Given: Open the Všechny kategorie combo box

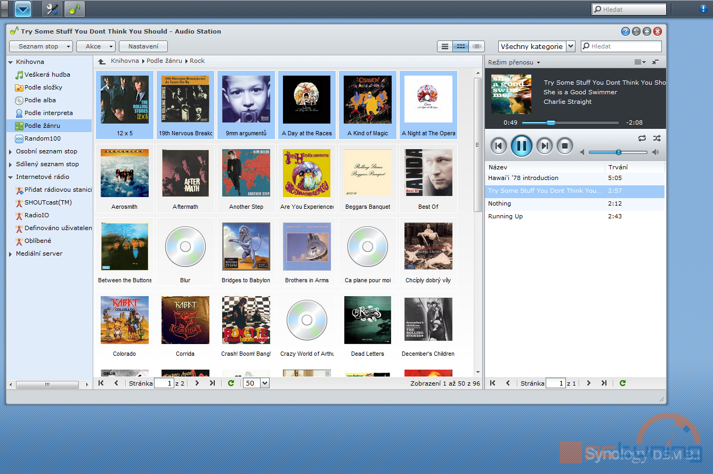Looking at the screenshot, I should coord(537,46).
